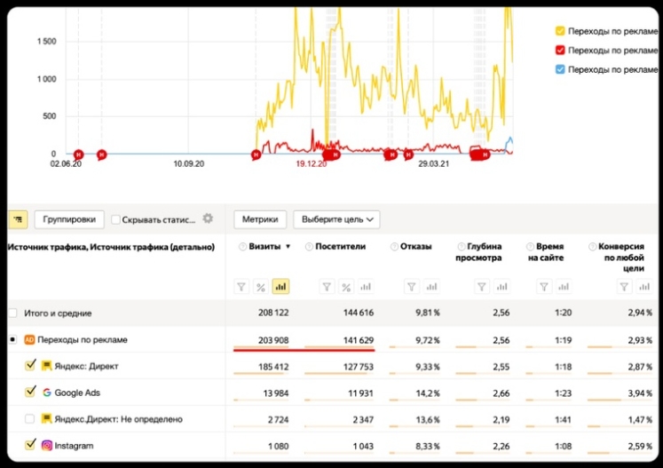The image size is (663, 468).
Task: Open the Метрики button
Action: tap(260, 219)
